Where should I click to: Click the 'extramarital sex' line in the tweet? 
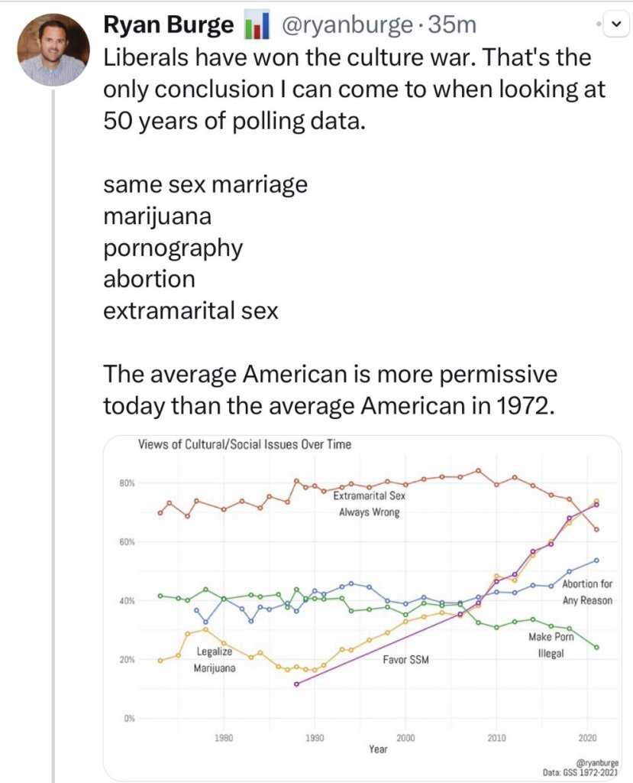click(x=191, y=311)
